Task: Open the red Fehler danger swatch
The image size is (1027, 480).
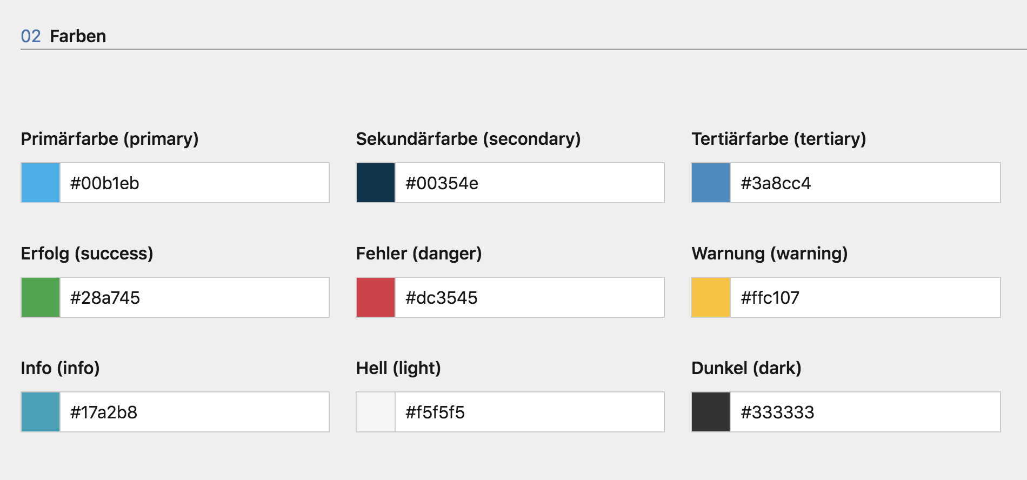Action: pyautogui.click(x=376, y=297)
